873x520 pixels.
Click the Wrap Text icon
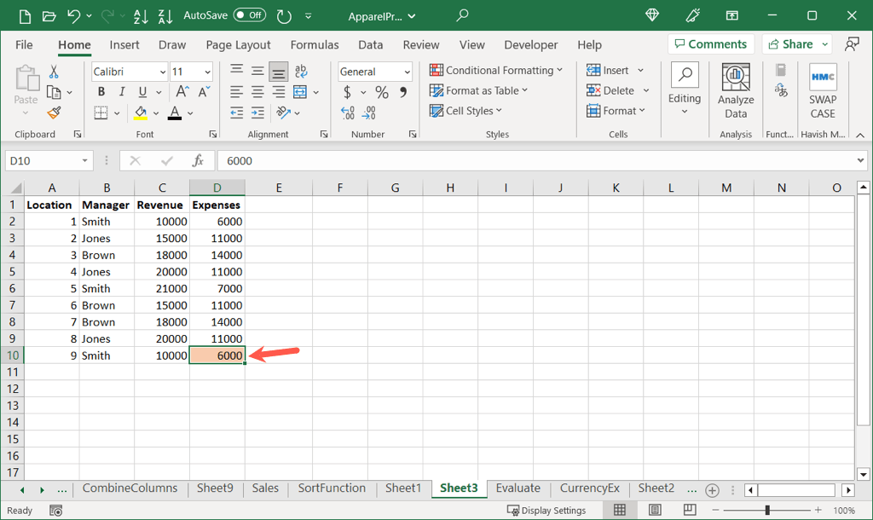[x=300, y=72]
